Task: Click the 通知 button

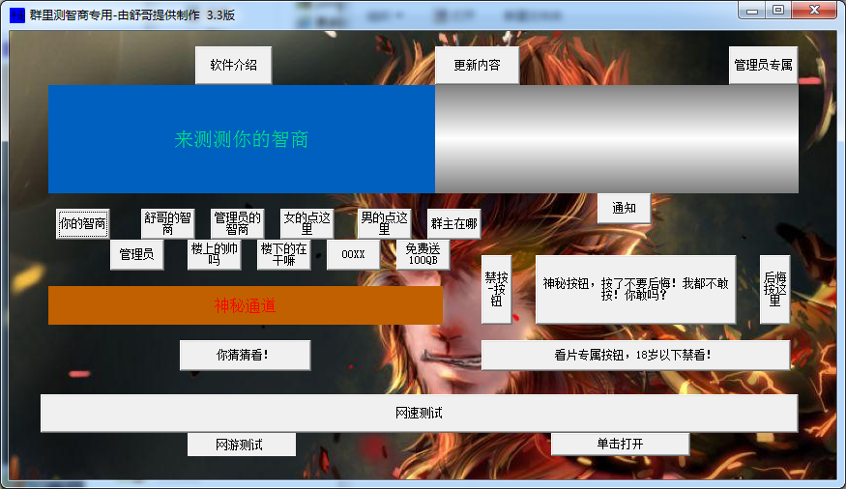Action: point(624,208)
